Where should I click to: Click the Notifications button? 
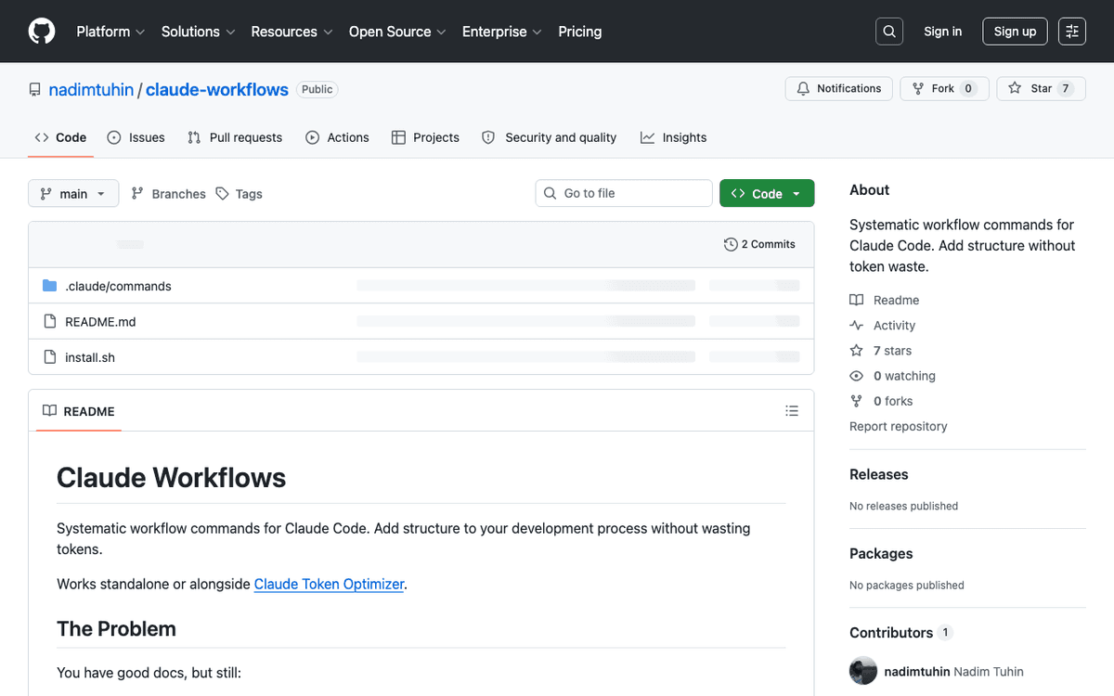tap(839, 89)
